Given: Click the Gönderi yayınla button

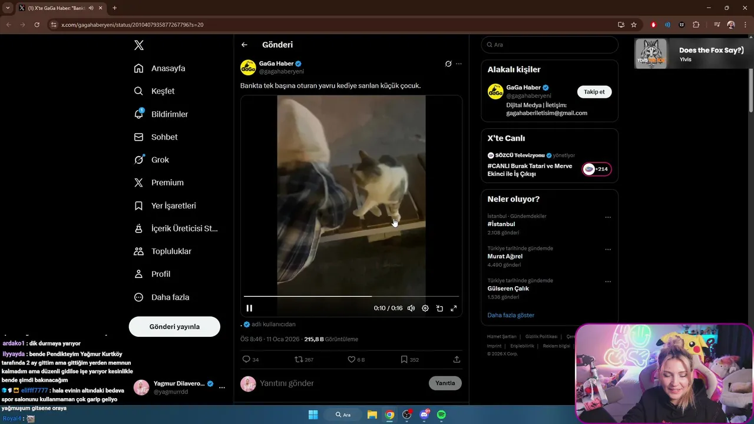Looking at the screenshot, I should [x=174, y=327].
